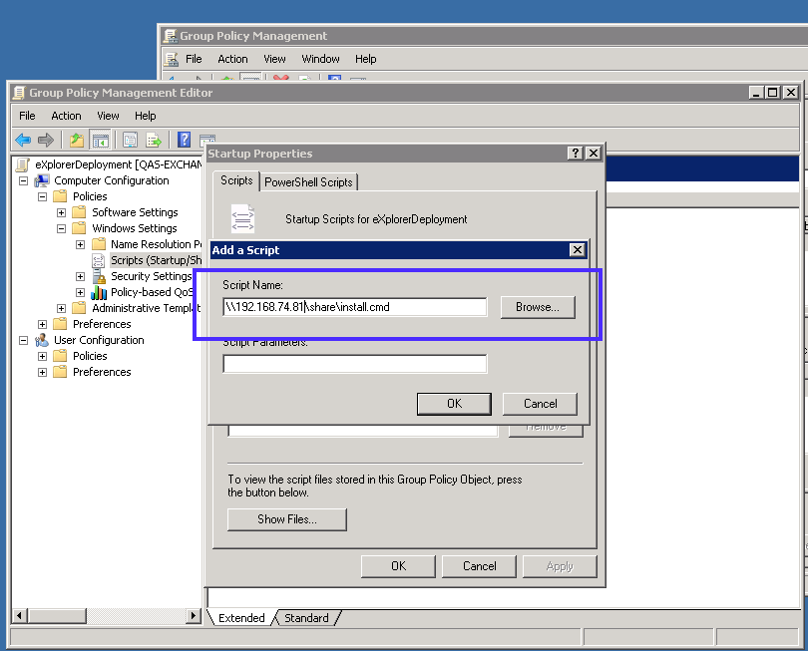Click the MMC icon in Group Policy Management menu bar
808x651 pixels.
pos(172,59)
